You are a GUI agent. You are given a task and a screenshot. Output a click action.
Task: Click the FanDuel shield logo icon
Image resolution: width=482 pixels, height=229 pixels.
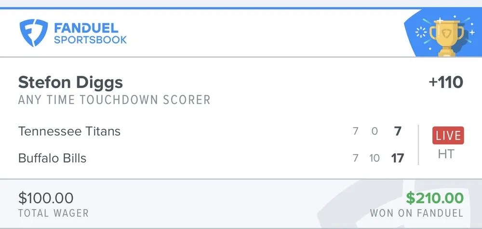pyautogui.click(x=33, y=33)
